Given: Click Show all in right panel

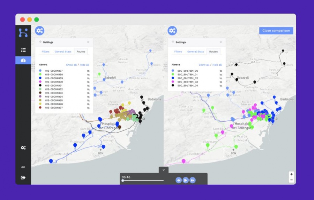Looking at the screenshot, I should click(204, 65).
